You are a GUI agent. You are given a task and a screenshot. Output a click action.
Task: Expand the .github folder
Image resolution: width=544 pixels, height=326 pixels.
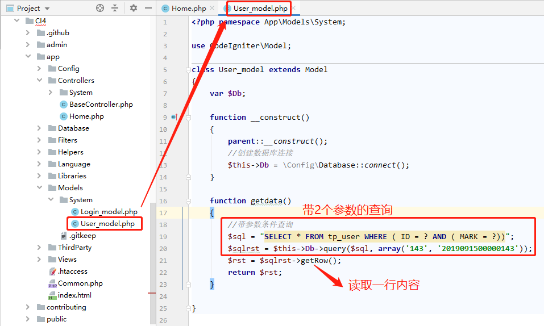(28, 32)
